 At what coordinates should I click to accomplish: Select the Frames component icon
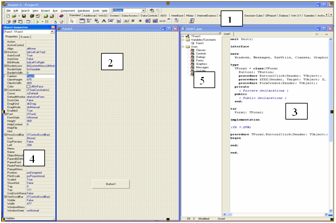tap(82, 21)
